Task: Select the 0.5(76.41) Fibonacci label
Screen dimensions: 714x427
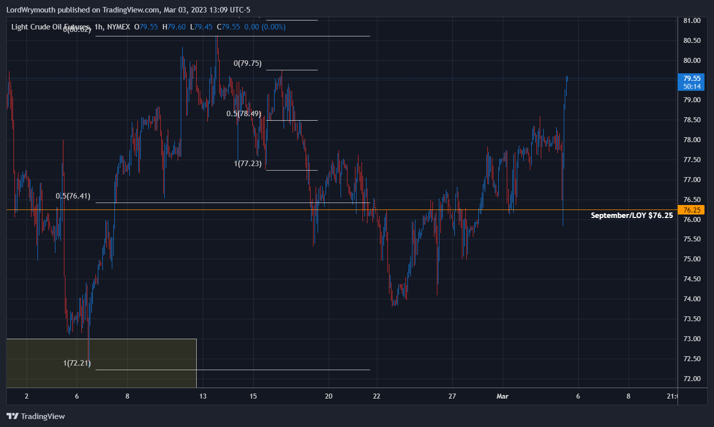Action: pyautogui.click(x=73, y=196)
